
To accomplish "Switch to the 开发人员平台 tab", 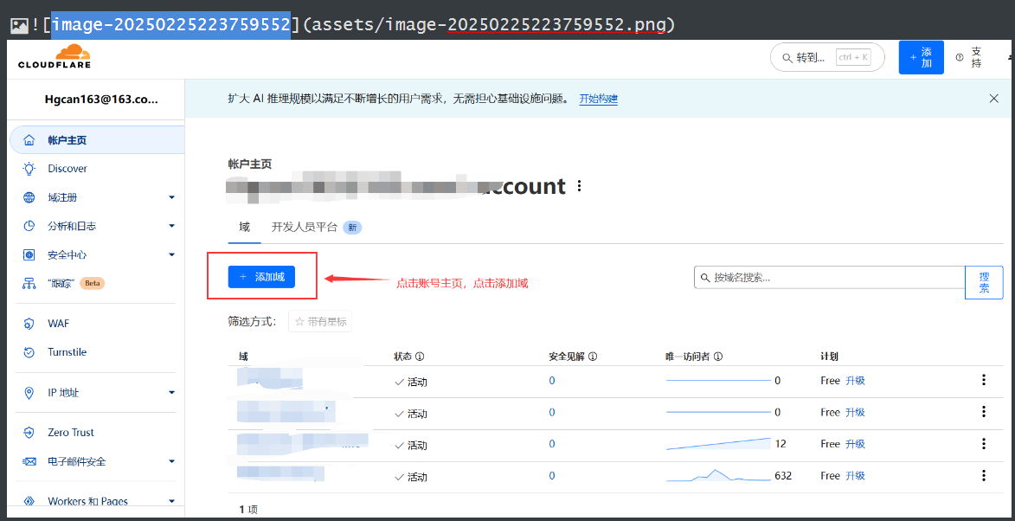I will tap(305, 227).
